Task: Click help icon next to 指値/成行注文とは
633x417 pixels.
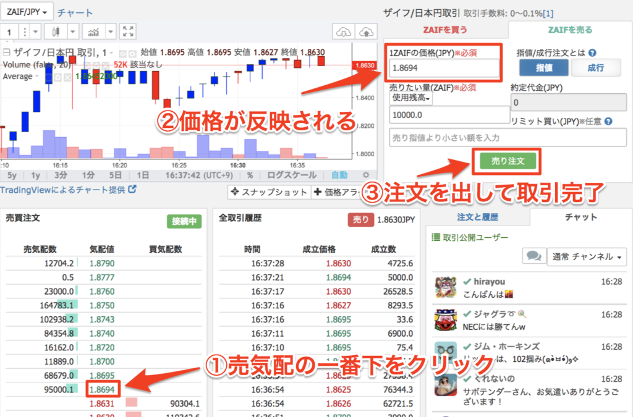Action: [x=592, y=53]
